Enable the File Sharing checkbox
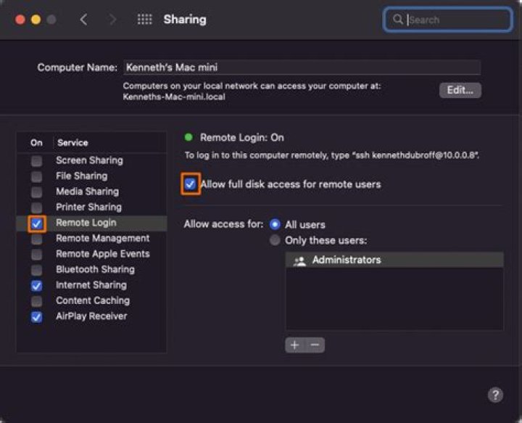The width and height of the screenshot is (522, 423). click(36, 176)
